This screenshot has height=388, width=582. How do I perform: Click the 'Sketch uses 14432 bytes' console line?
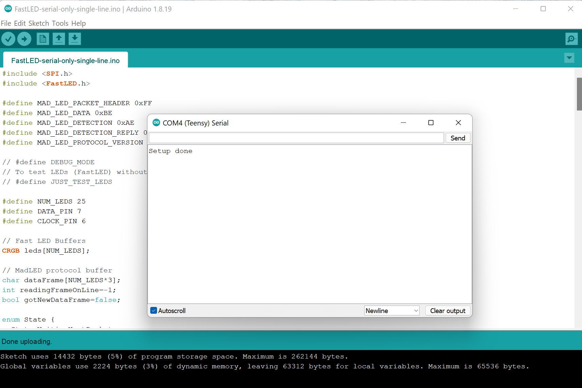[x=174, y=356]
